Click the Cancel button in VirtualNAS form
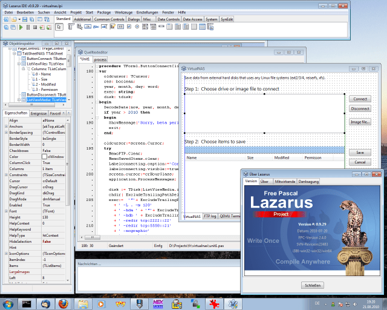This screenshot has height=310, width=387. point(360,162)
